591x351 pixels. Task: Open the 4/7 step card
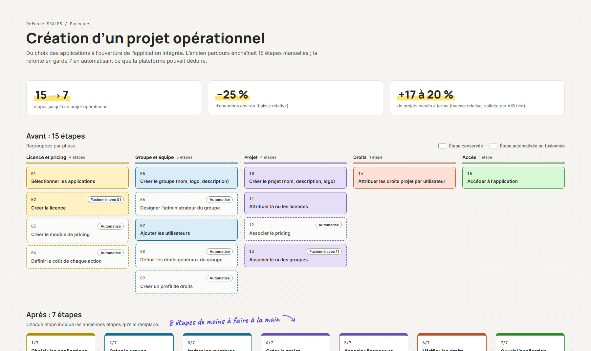[295, 342]
